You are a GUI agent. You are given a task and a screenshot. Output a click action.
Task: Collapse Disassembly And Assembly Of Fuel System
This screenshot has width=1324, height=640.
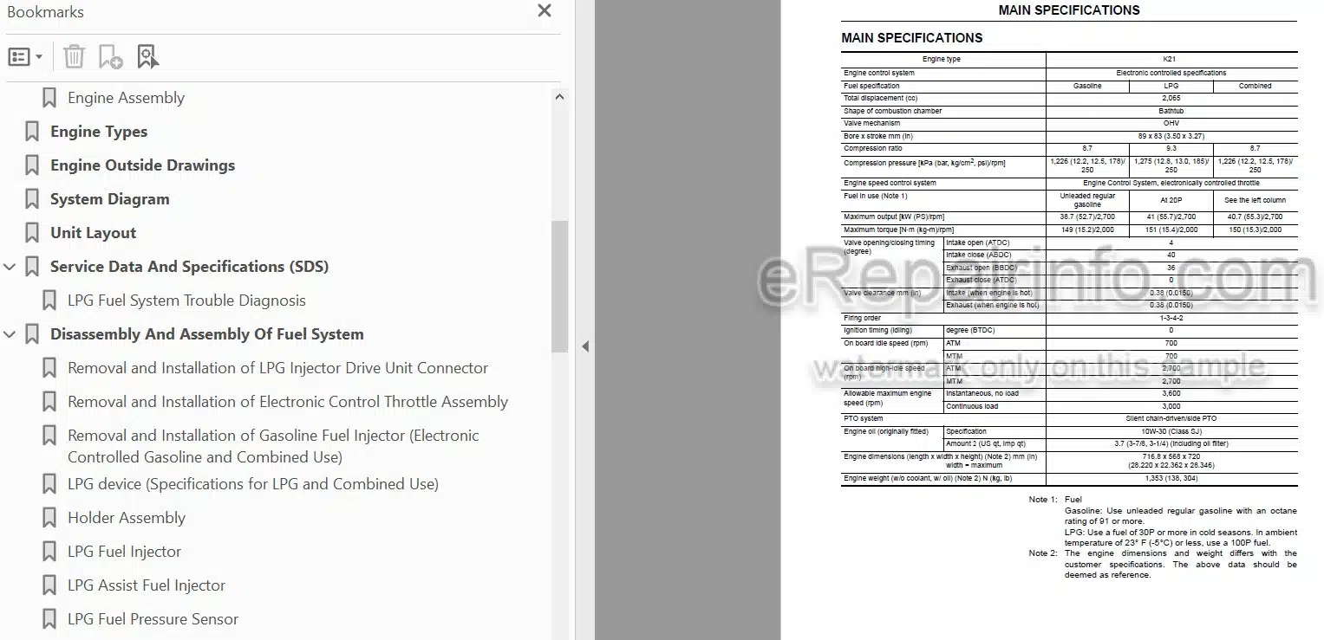tap(10, 334)
